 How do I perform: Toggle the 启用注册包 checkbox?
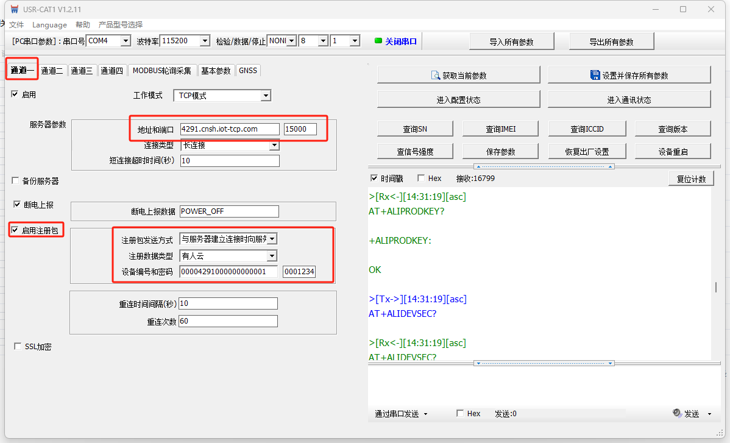[15, 230]
